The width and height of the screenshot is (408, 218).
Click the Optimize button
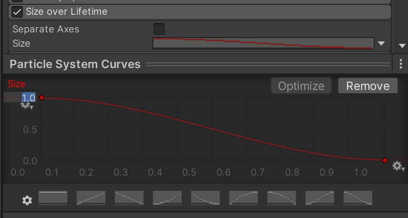(x=301, y=86)
